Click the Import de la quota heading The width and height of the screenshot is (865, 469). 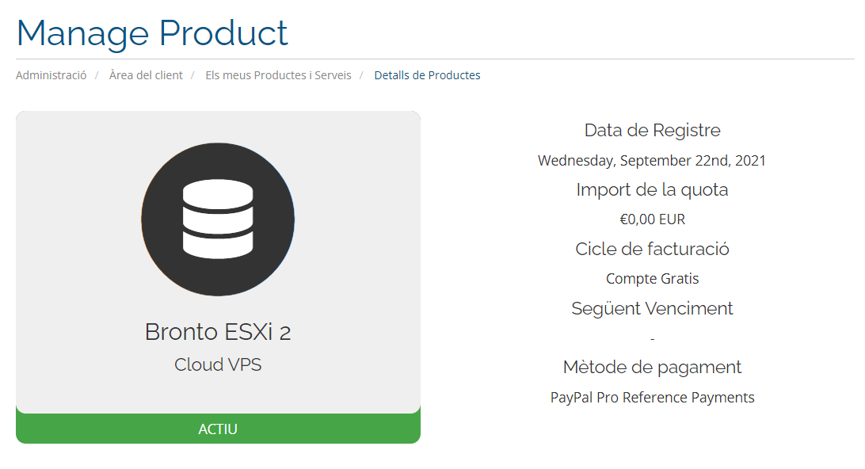(652, 190)
